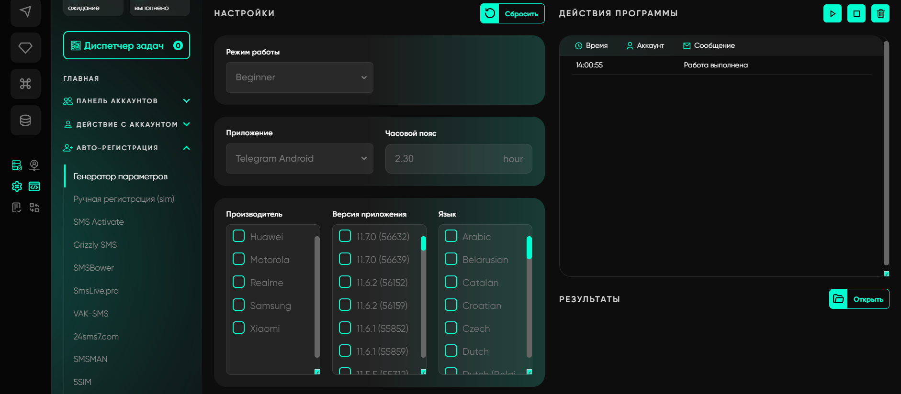Check version 11.6.2 (56152) checkbox
The height and width of the screenshot is (394, 901).
point(345,282)
